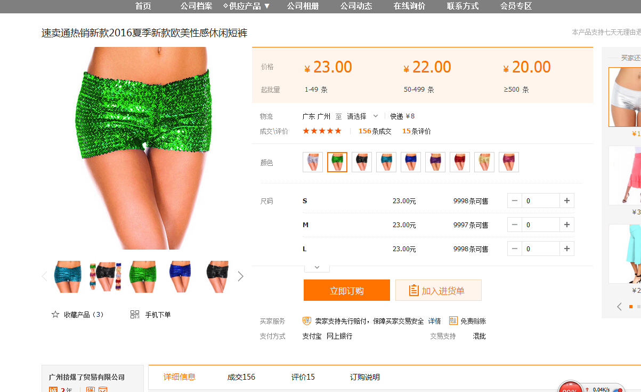This screenshot has height=392, width=641.
Task: Show next product thumbnails with right arrow
Action: pos(240,276)
